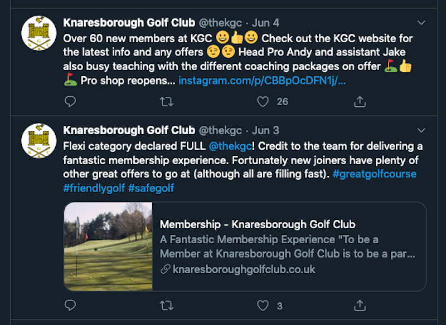Open the Jun 4 tweet options chevron

(421, 23)
